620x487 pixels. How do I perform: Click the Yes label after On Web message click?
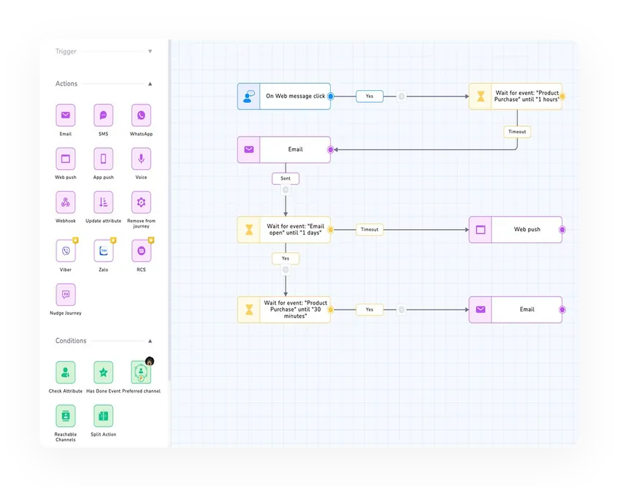(370, 97)
